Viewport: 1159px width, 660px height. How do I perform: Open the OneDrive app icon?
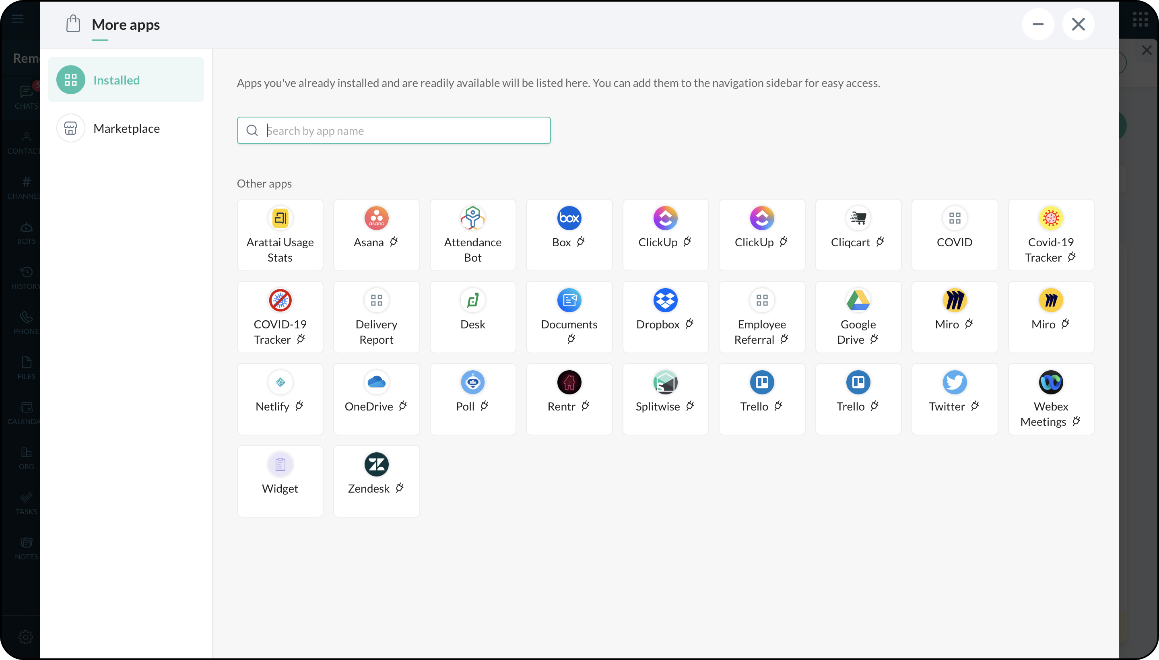(376, 383)
